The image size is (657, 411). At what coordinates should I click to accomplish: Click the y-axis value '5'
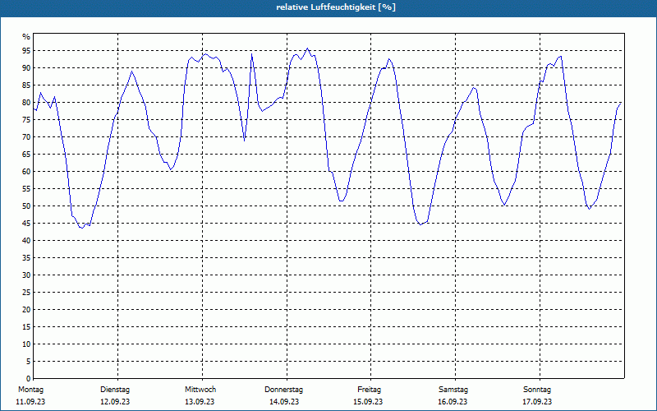tap(28, 362)
